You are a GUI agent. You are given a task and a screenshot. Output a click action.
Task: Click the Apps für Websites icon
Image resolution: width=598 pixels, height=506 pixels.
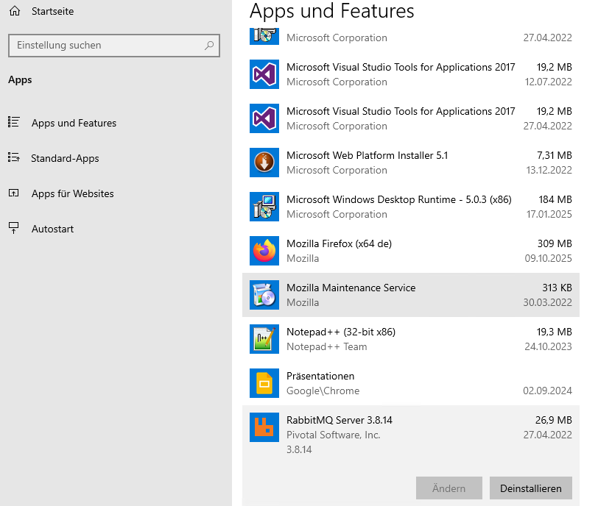(14, 193)
